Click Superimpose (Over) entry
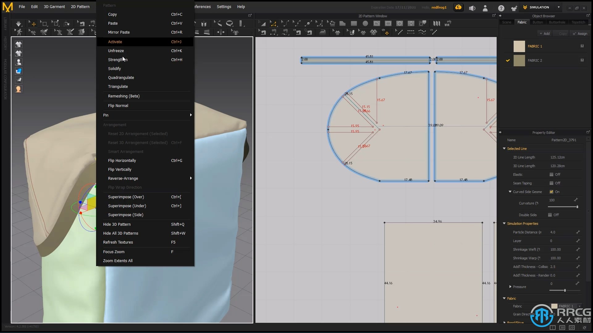Image resolution: width=593 pixels, height=333 pixels. tap(145, 197)
